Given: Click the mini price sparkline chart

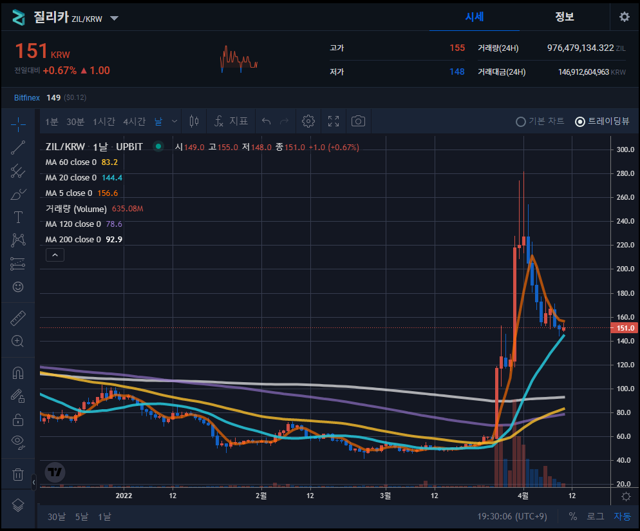Looking at the screenshot, I should [x=239, y=59].
